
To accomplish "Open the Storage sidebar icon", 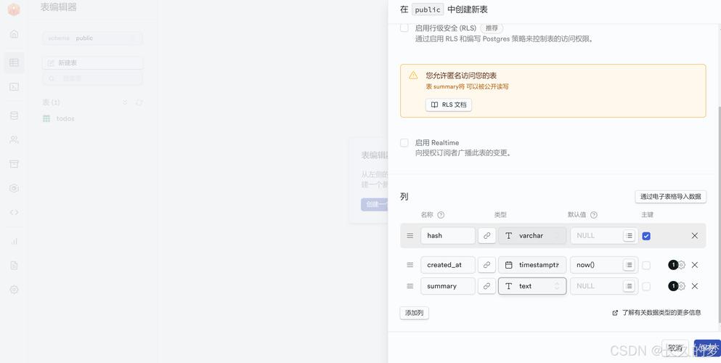I will point(15,163).
